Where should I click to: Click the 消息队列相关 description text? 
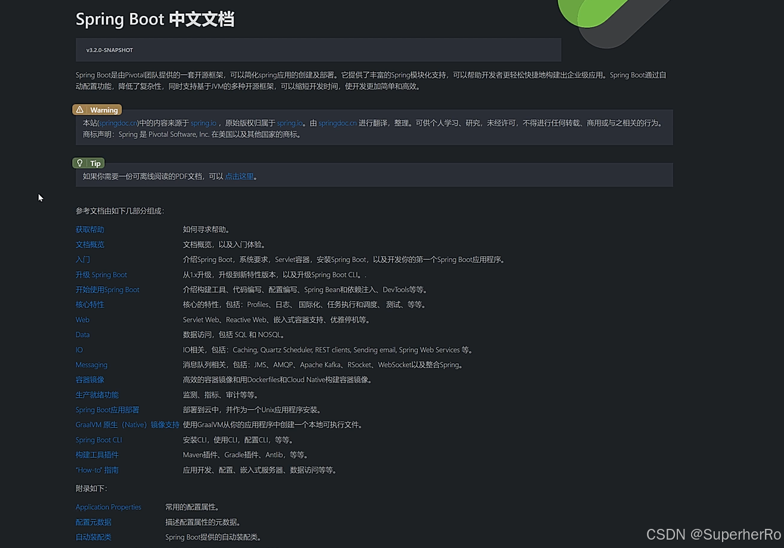(323, 365)
